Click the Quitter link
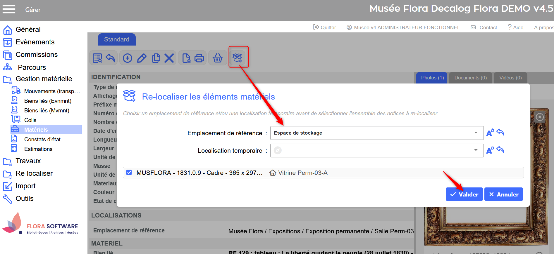Screen dimensions: 554x254 point(324,27)
